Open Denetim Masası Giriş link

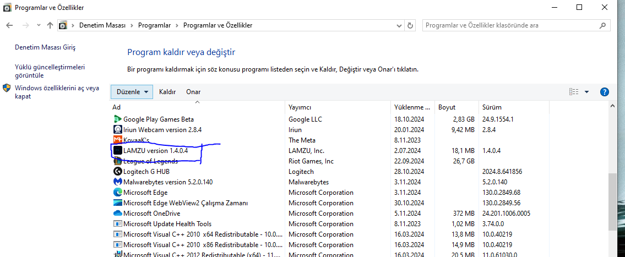tap(45, 47)
